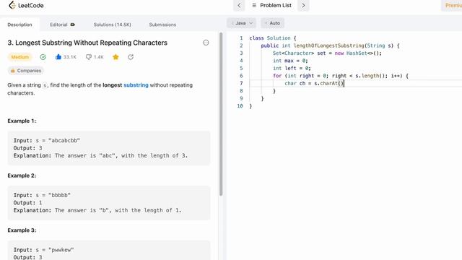This screenshot has height=260, width=462.
Task: Go to previous problem arrow
Action: click(239, 5)
